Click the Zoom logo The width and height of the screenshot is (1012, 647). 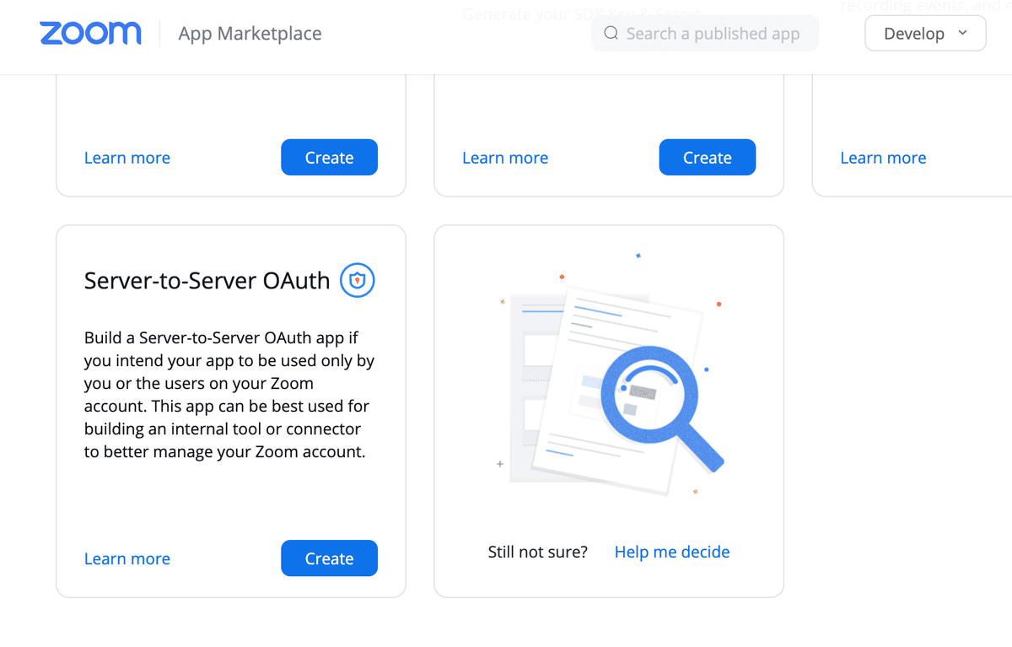pos(90,34)
